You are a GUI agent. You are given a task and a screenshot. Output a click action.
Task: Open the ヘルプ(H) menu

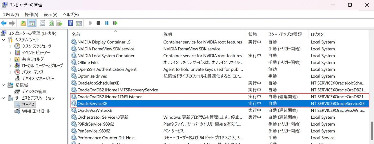pyautogui.click(x=71, y=14)
